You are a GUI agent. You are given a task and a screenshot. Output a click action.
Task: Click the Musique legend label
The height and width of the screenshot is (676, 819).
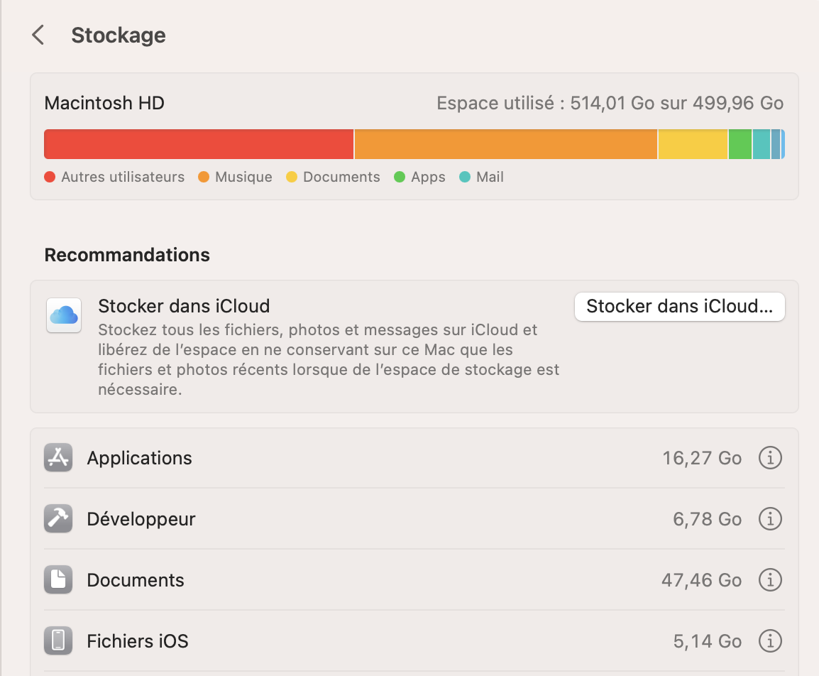[x=243, y=177]
